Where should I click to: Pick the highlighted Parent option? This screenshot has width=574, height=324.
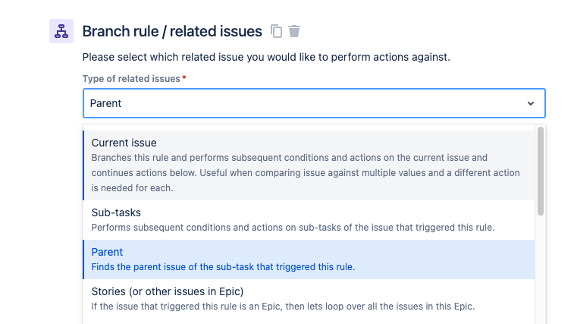(x=309, y=260)
